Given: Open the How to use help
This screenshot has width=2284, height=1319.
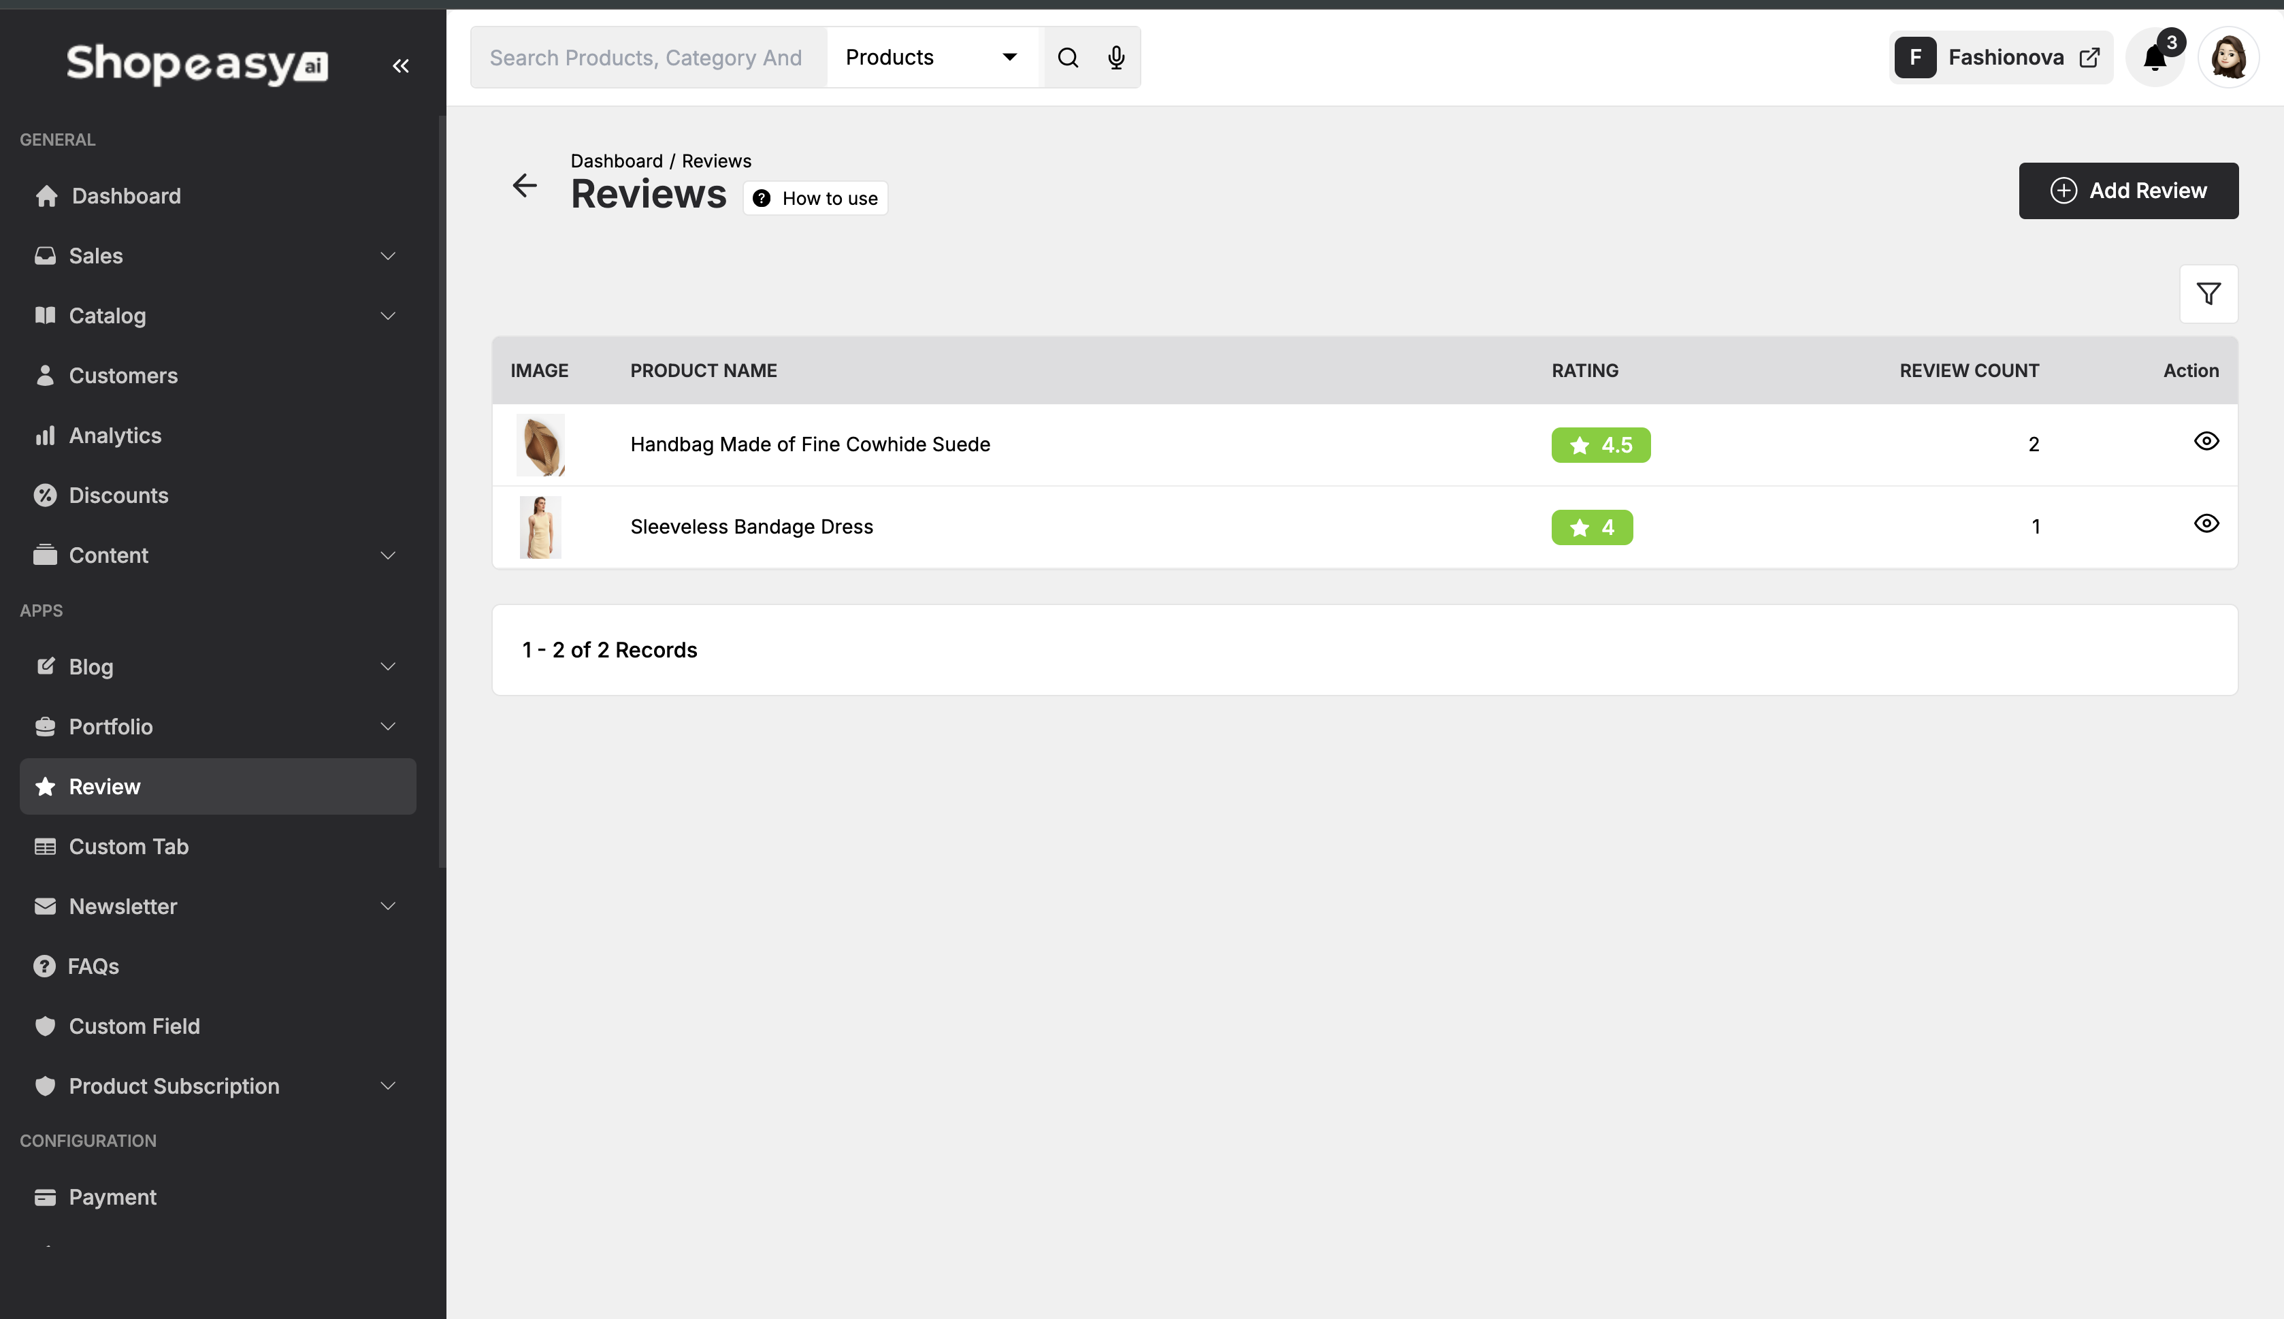Looking at the screenshot, I should [x=815, y=198].
